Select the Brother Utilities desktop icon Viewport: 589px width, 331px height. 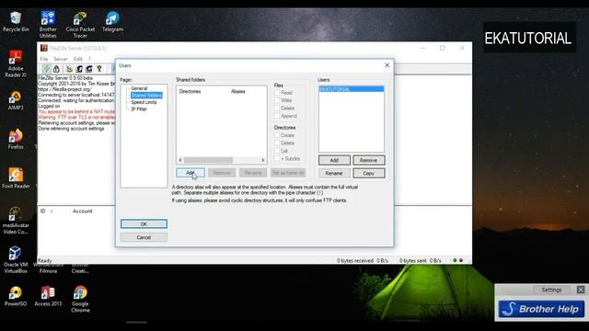pos(48,25)
